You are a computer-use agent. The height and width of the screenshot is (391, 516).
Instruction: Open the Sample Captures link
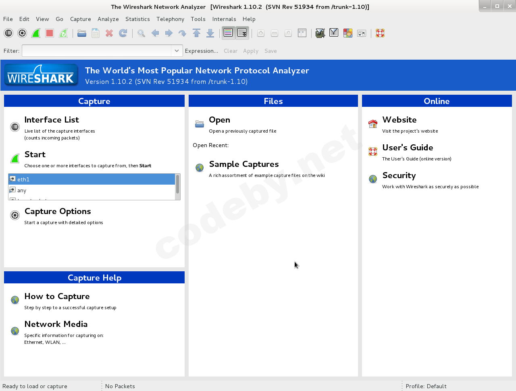point(243,164)
